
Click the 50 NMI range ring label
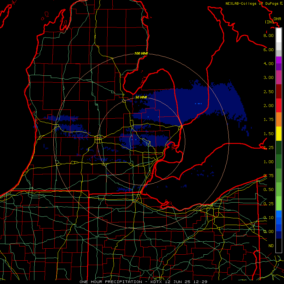pos(141,97)
